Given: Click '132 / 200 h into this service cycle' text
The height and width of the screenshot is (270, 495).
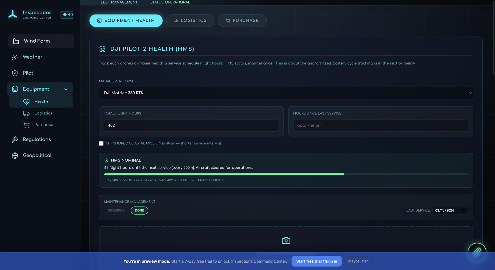Looking at the screenshot, I should [130, 180].
